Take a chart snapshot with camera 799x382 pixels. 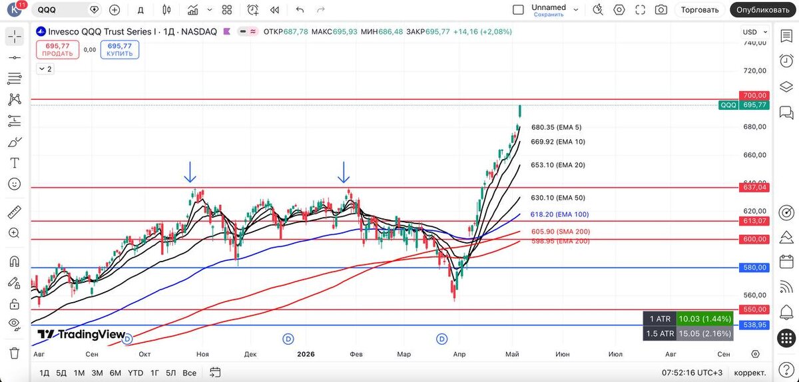661,10
